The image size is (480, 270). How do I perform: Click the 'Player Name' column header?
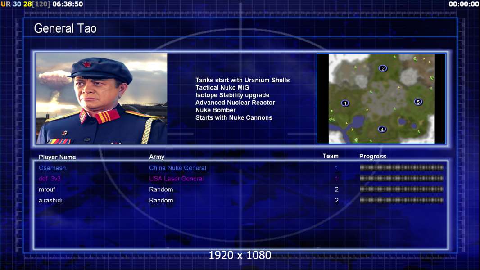[x=57, y=157]
